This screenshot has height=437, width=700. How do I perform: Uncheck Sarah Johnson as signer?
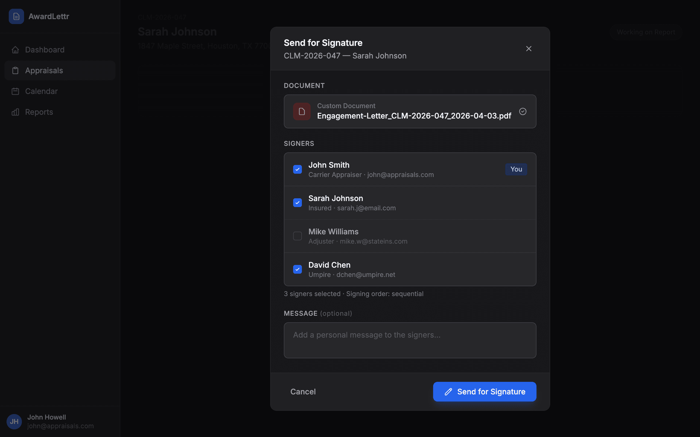pos(297,203)
